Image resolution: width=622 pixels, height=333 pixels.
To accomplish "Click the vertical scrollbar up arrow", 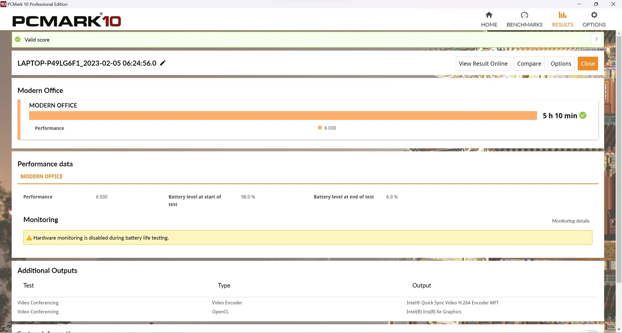I will click(x=619, y=33).
